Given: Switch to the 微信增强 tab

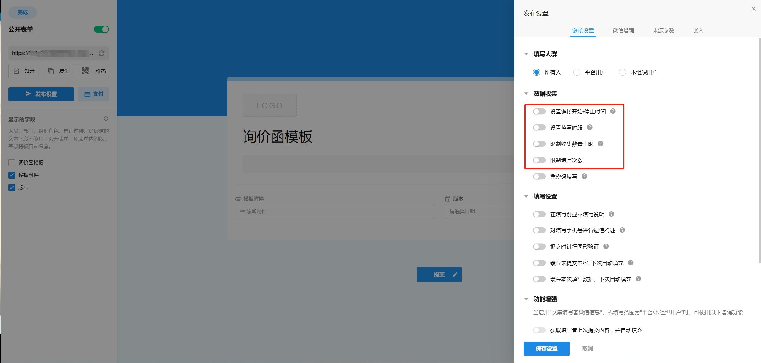Looking at the screenshot, I should 623,30.
